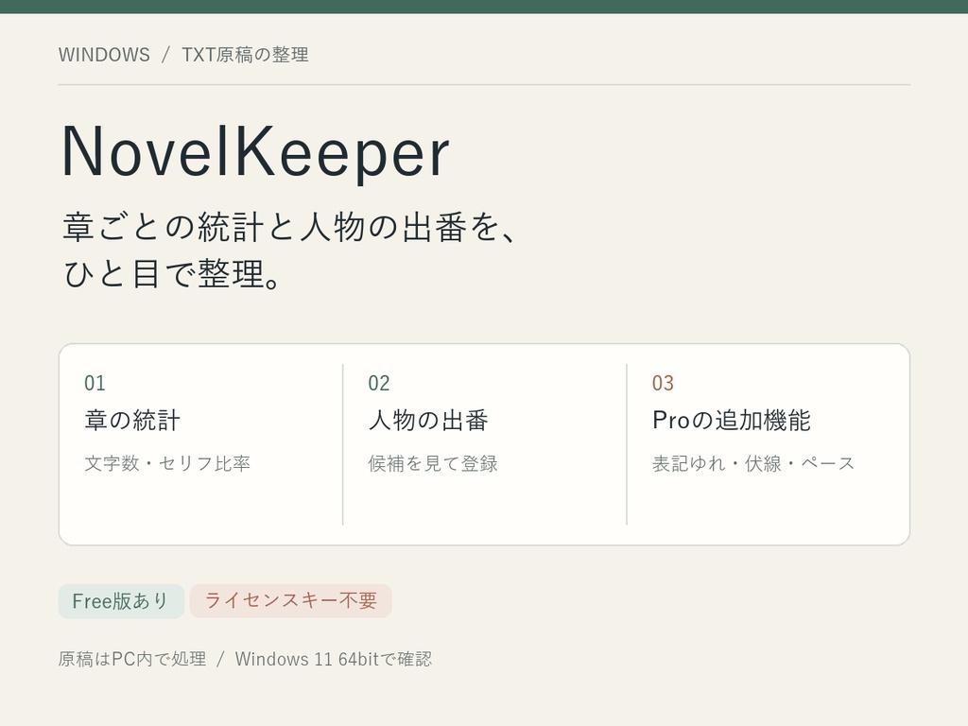The width and height of the screenshot is (968, 726).
Task: Click 候補を見て登録 description
Action: 433,463
